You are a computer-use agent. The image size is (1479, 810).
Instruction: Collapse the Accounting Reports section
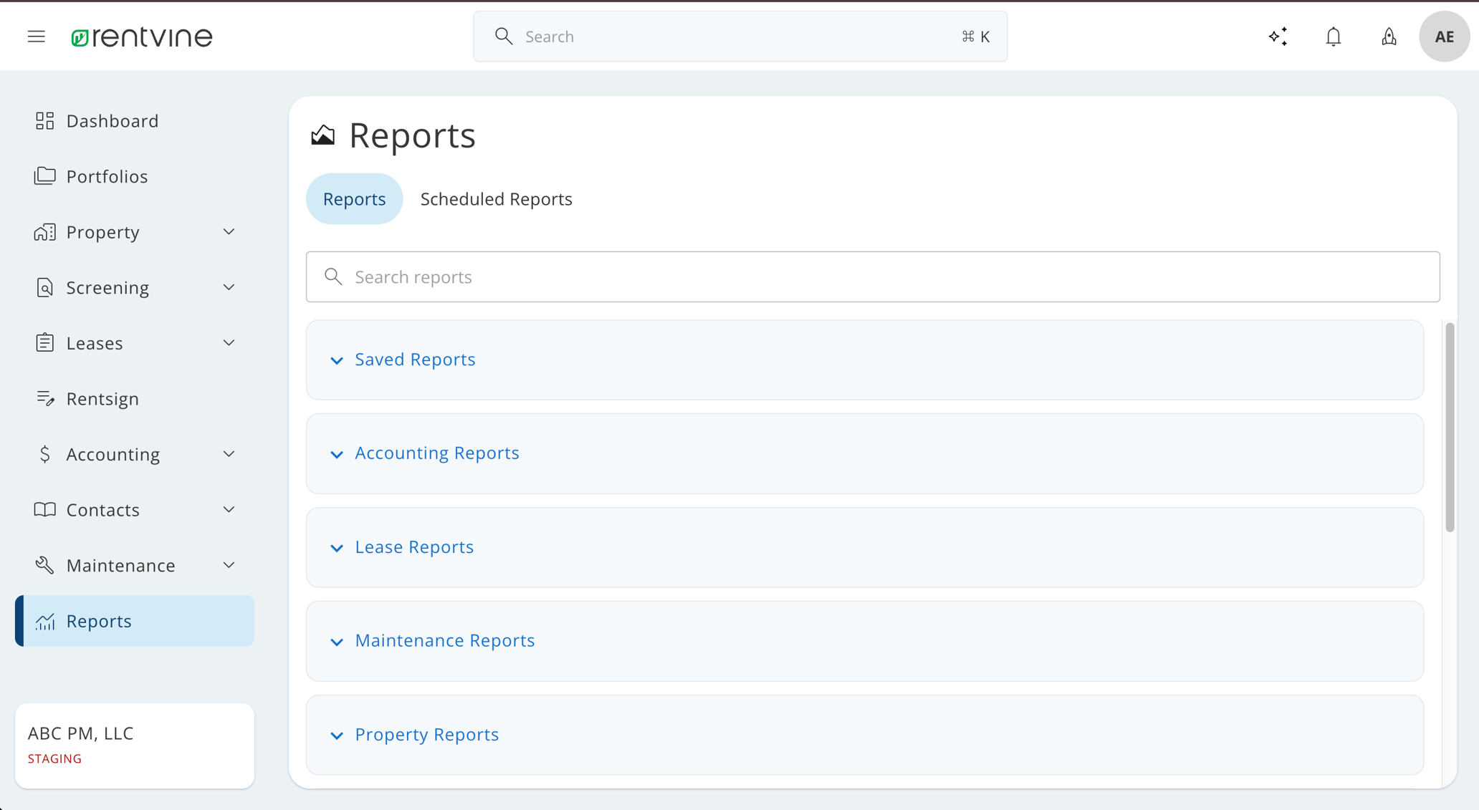[437, 453]
